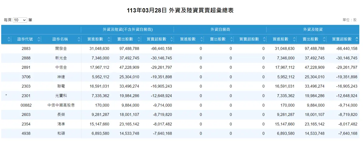
Task: Sort 買賣超股數 in the last 外資及陸資 group via arrows
Action: tap(357, 39)
